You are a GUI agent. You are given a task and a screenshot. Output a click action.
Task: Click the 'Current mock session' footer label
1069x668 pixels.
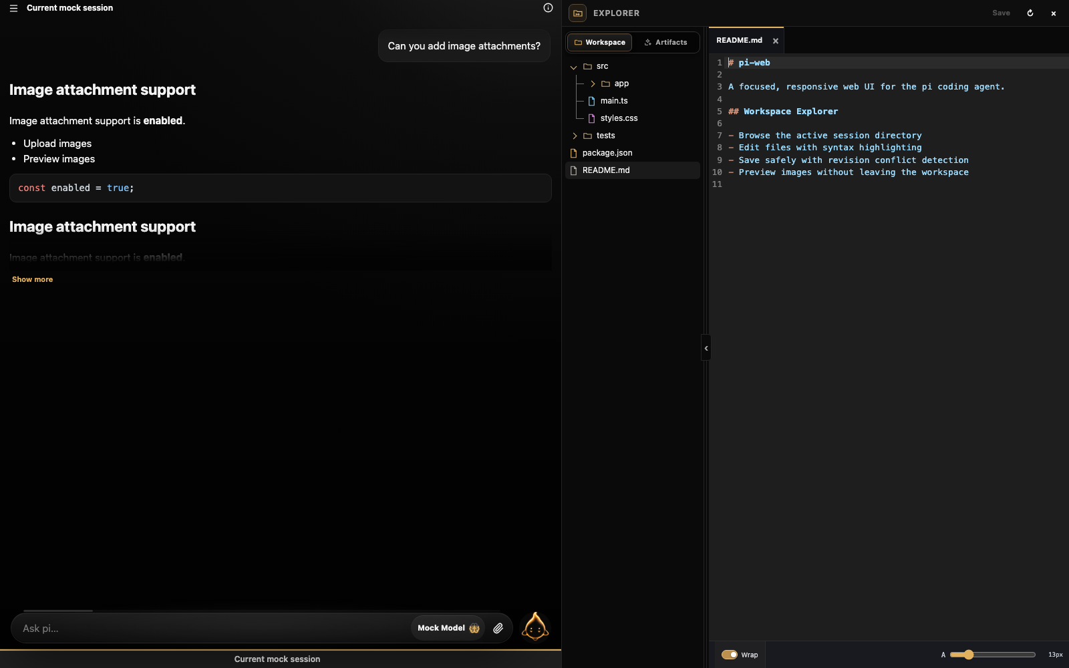pos(277,659)
